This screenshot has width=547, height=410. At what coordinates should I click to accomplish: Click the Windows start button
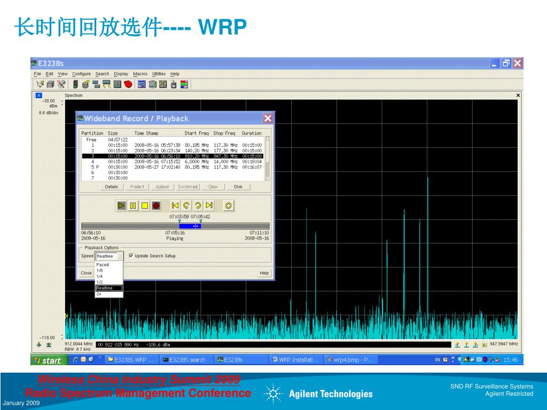coord(48,360)
